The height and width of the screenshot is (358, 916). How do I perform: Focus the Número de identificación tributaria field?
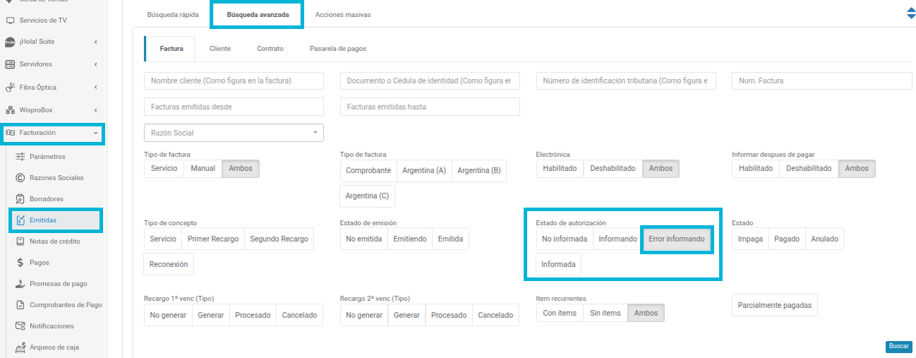coord(626,80)
